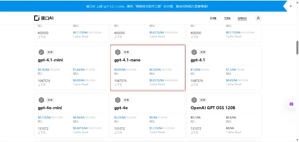Image resolution: width=299 pixels, height=142 pixels.
Task: Open the gpt-4.1-mini model title
Action: coord(50,60)
